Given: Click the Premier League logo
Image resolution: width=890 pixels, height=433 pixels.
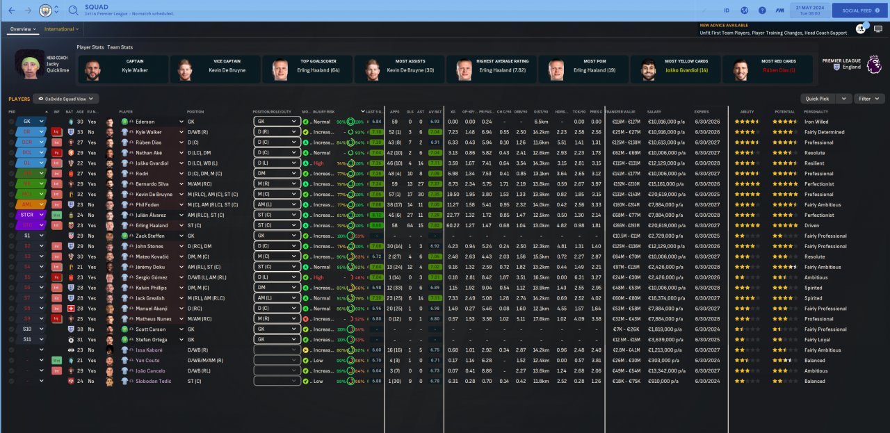Looking at the screenshot, I should [x=873, y=65].
